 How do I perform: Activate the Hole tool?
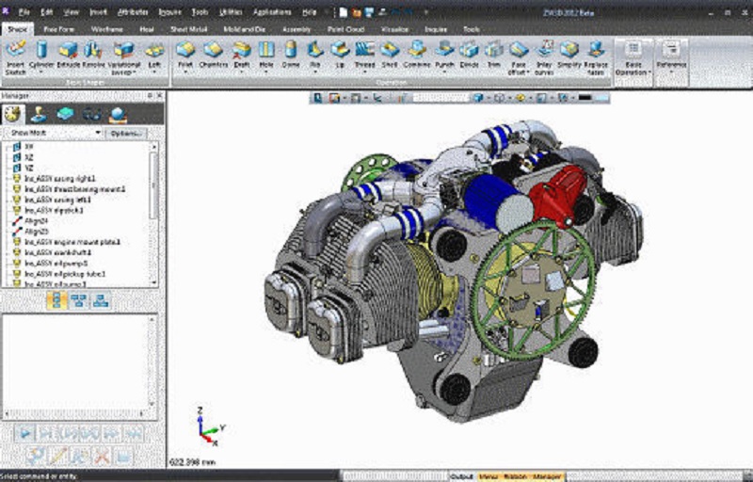(x=266, y=54)
